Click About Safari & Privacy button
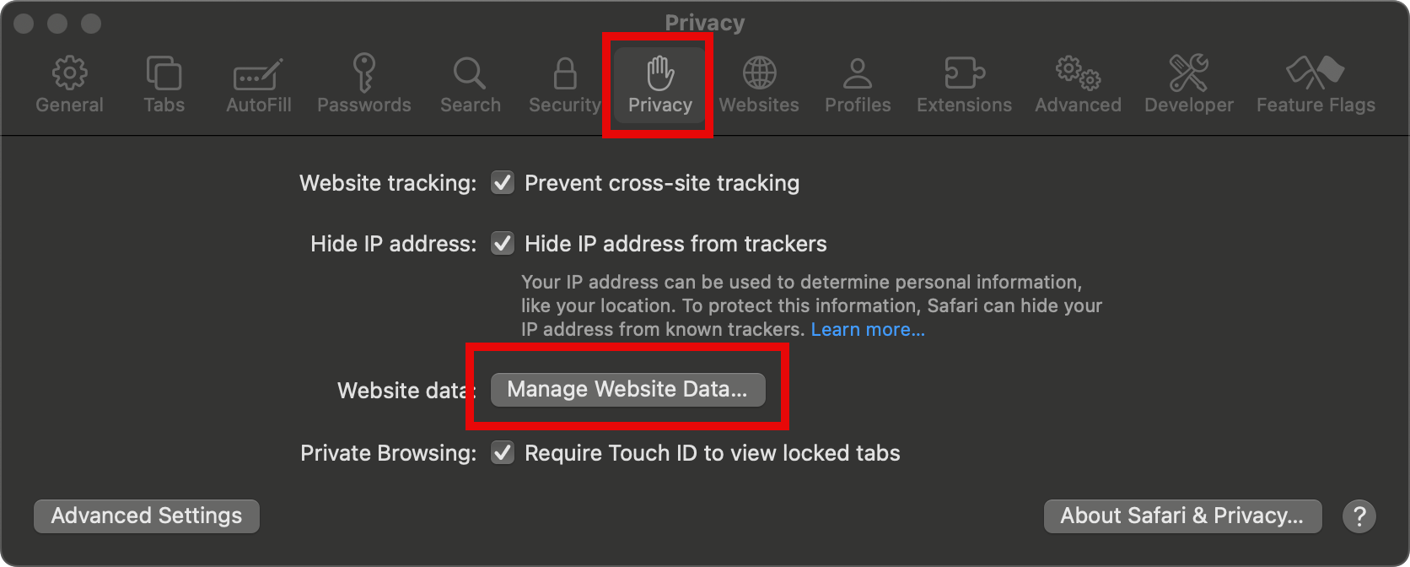1410x567 pixels. point(1182,516)
